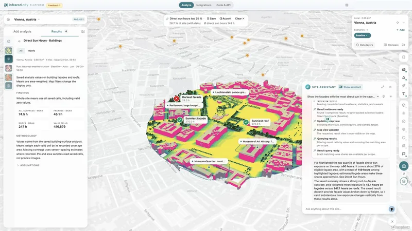Click the Sunniest facade green check marker
The height and width of the screenshot is (231, 412).
coord(180,120)
